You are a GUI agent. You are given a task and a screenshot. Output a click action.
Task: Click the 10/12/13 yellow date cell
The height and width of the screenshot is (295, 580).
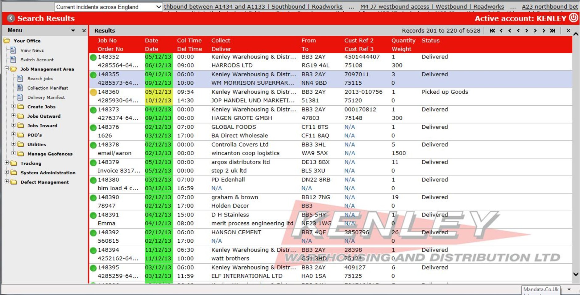[158, 100]
